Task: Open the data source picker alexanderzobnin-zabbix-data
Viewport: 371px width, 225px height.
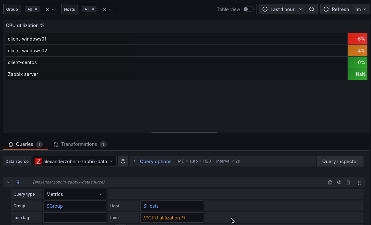Action: coord(75,161)
